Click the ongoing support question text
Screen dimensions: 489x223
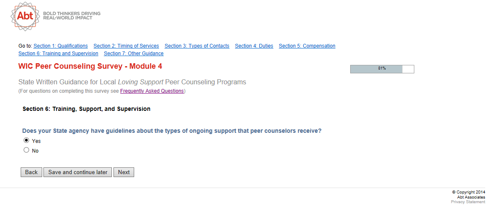click(x=172, y=131)
